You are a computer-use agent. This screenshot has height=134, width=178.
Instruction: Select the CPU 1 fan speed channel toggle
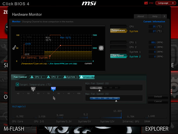(x=118, y=42)
